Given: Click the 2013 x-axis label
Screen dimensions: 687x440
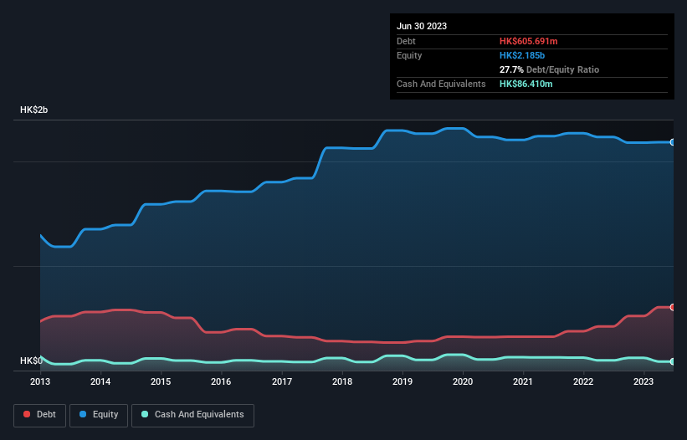Looking at the screenshot, I should [x=40, y=381].
